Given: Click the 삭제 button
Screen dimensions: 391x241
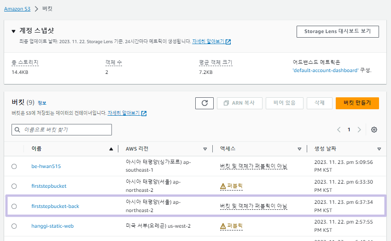Looking at the screenshot, I should 320,103.
